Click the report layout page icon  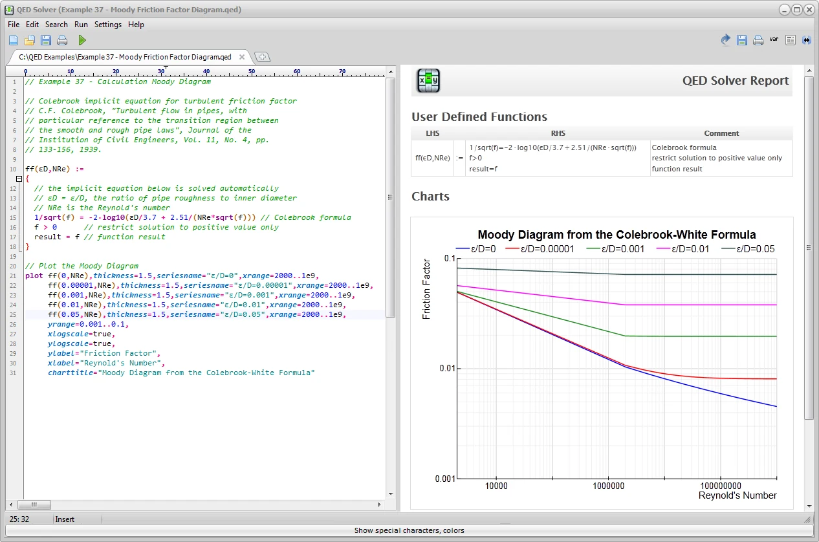point(791,40)
